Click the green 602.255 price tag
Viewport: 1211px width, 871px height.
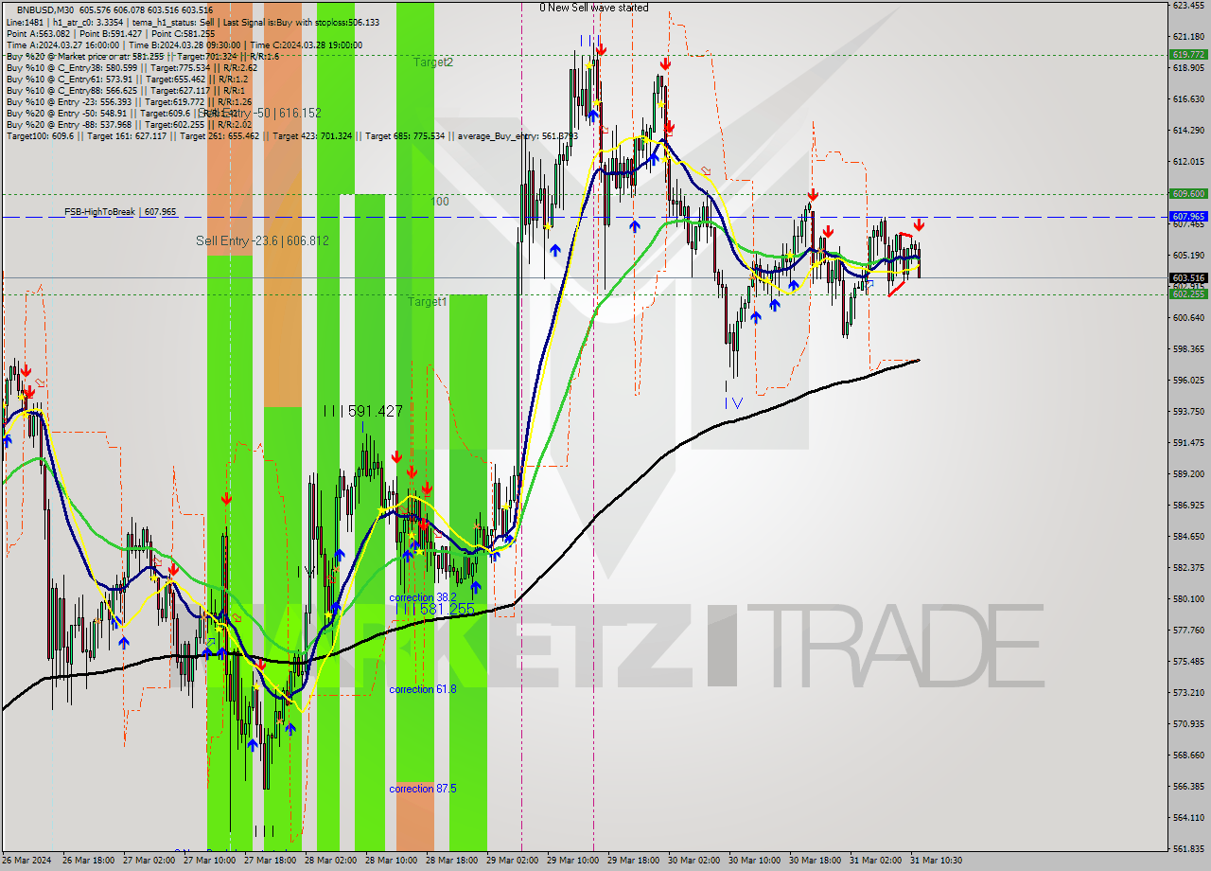click(x=1188, y=294)
